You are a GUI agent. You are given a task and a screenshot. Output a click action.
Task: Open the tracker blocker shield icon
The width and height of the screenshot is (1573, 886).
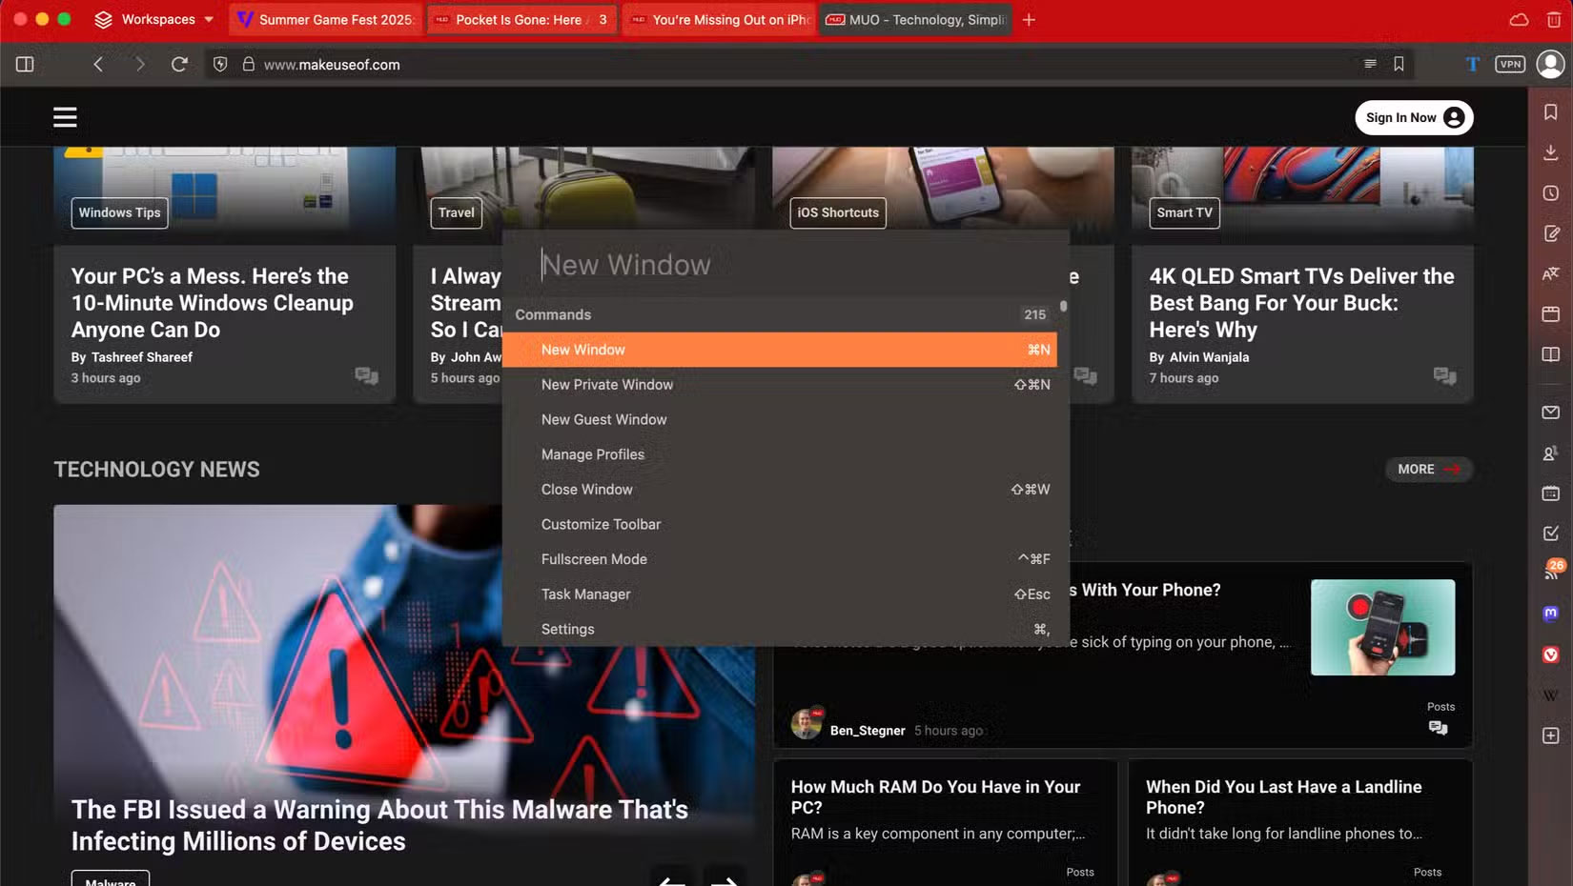(x=220, y=64)
